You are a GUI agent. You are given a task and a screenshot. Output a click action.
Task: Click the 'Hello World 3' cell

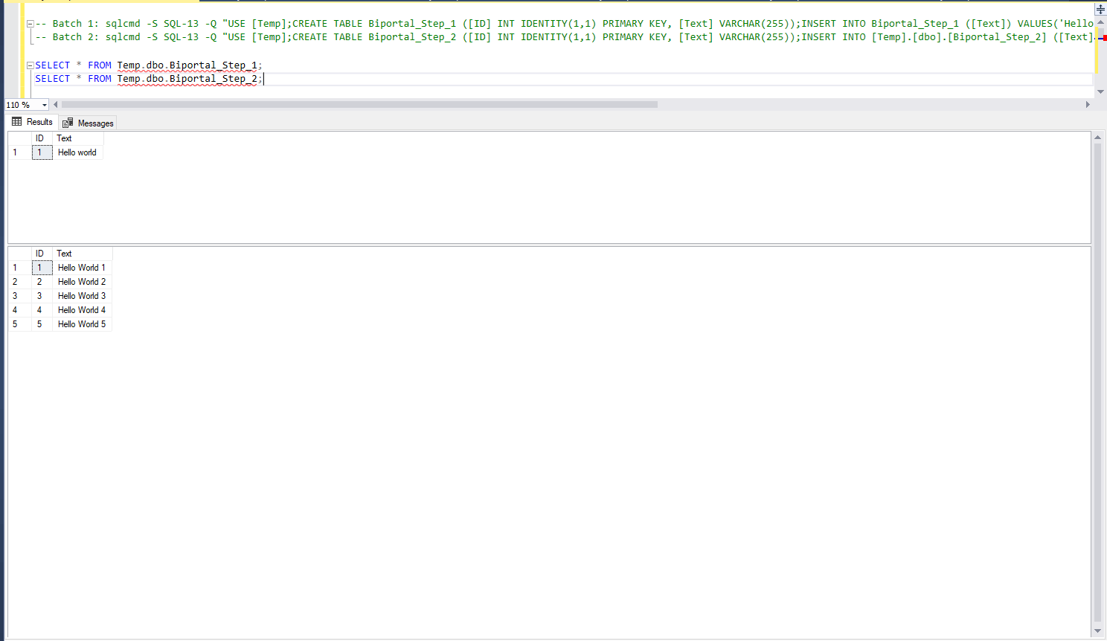click(82, 296)
